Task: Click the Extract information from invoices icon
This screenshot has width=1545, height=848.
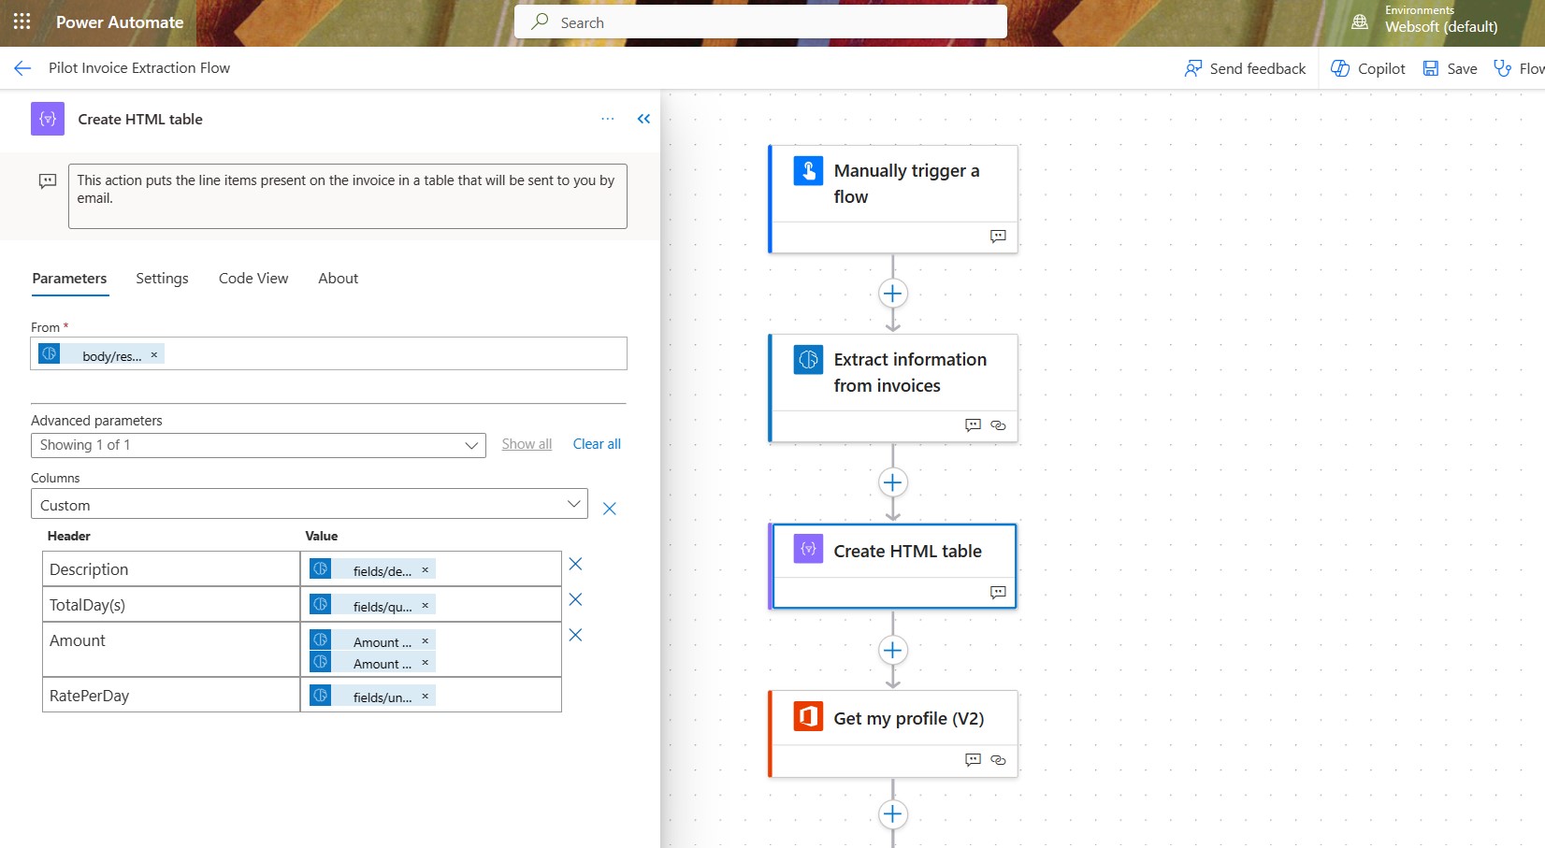Action: tap(808, 360)
